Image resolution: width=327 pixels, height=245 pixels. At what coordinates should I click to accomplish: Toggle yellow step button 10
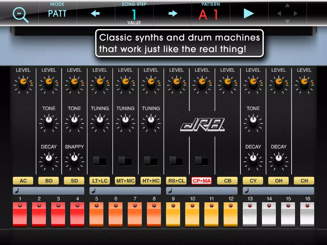192,215
